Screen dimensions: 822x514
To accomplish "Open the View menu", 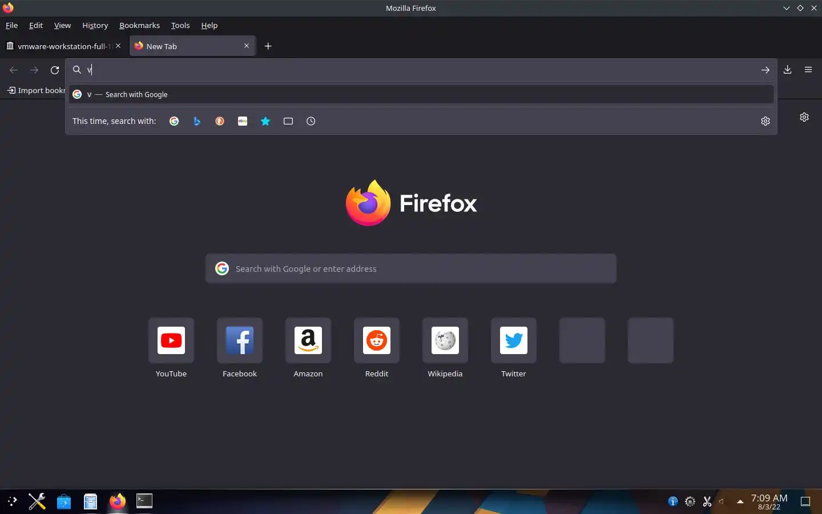I will pos(62,25).
